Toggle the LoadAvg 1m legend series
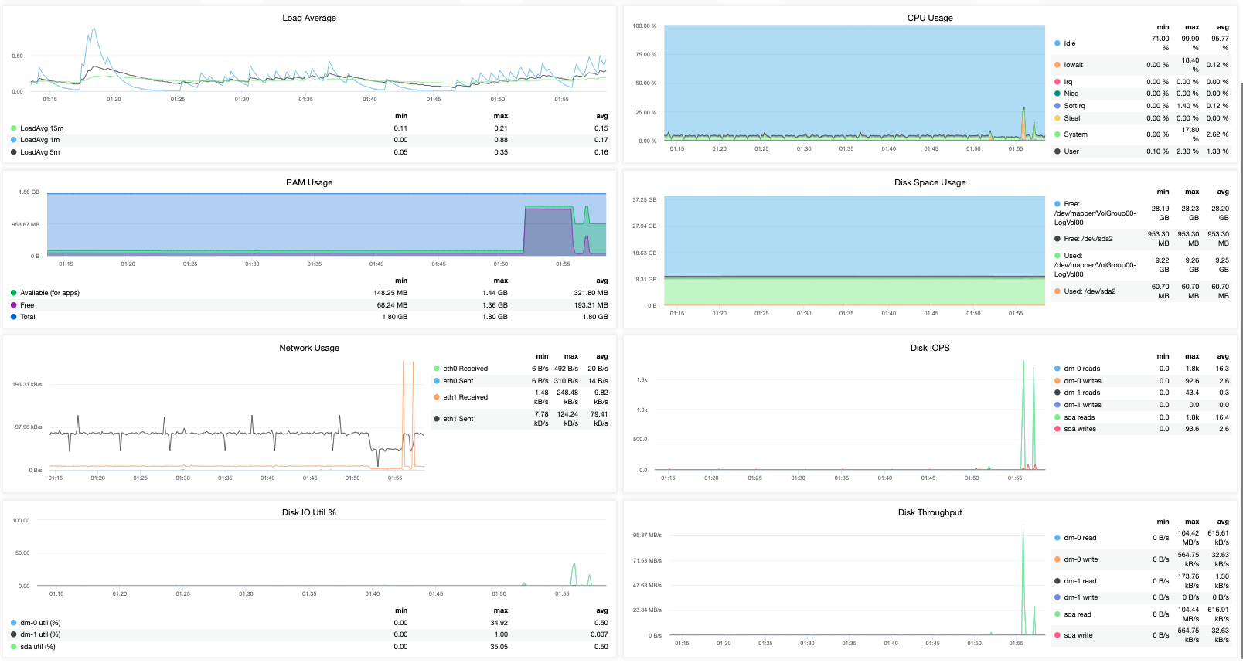Viewport: 1243px width, 670px height. click(x=39, y=140)
